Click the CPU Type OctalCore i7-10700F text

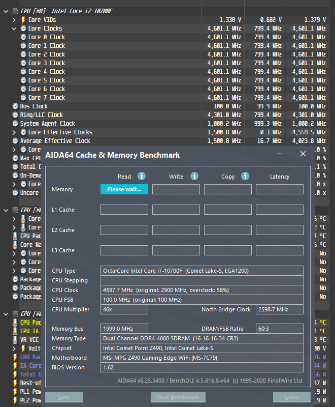click(x=176, y=271)
